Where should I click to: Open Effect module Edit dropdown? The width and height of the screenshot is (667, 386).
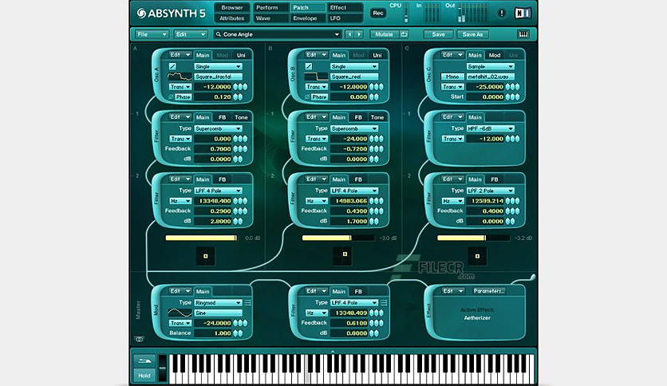click(452, 291)
